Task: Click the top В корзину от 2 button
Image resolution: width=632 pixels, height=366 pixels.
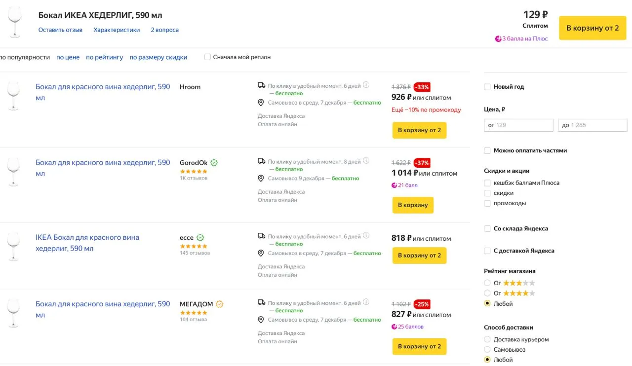Action: coord(592,28)
